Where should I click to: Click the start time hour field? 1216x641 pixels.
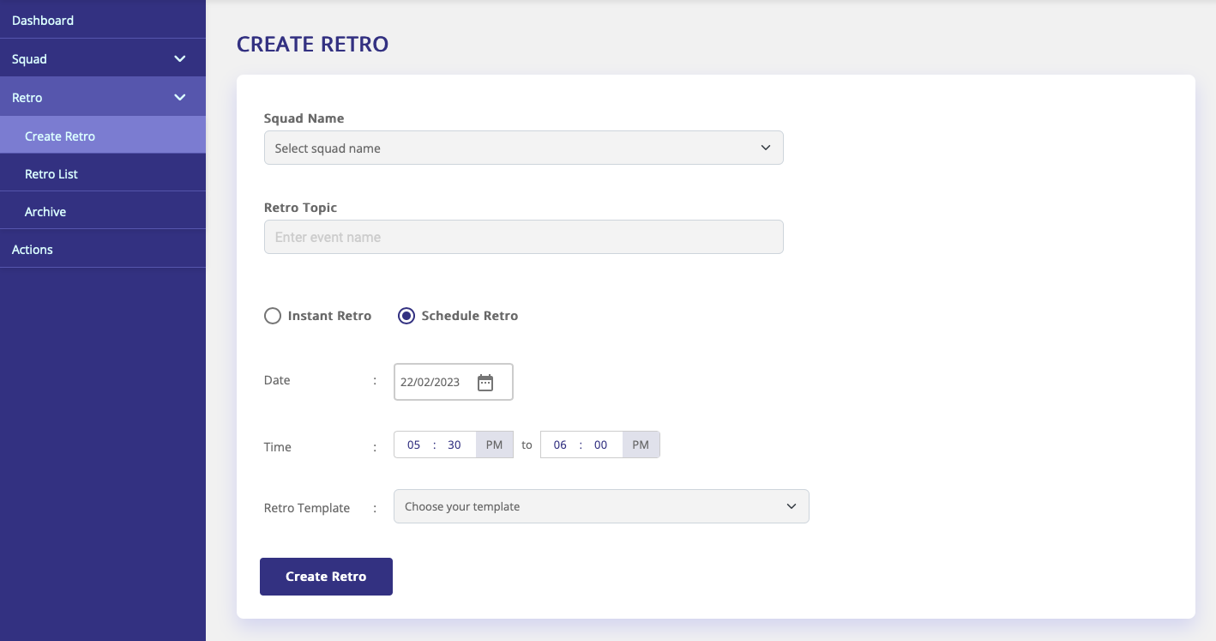pos(414,444)
